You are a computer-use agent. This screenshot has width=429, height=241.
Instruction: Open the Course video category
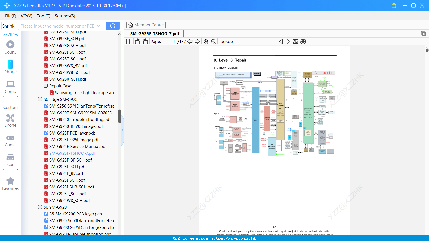10,47
